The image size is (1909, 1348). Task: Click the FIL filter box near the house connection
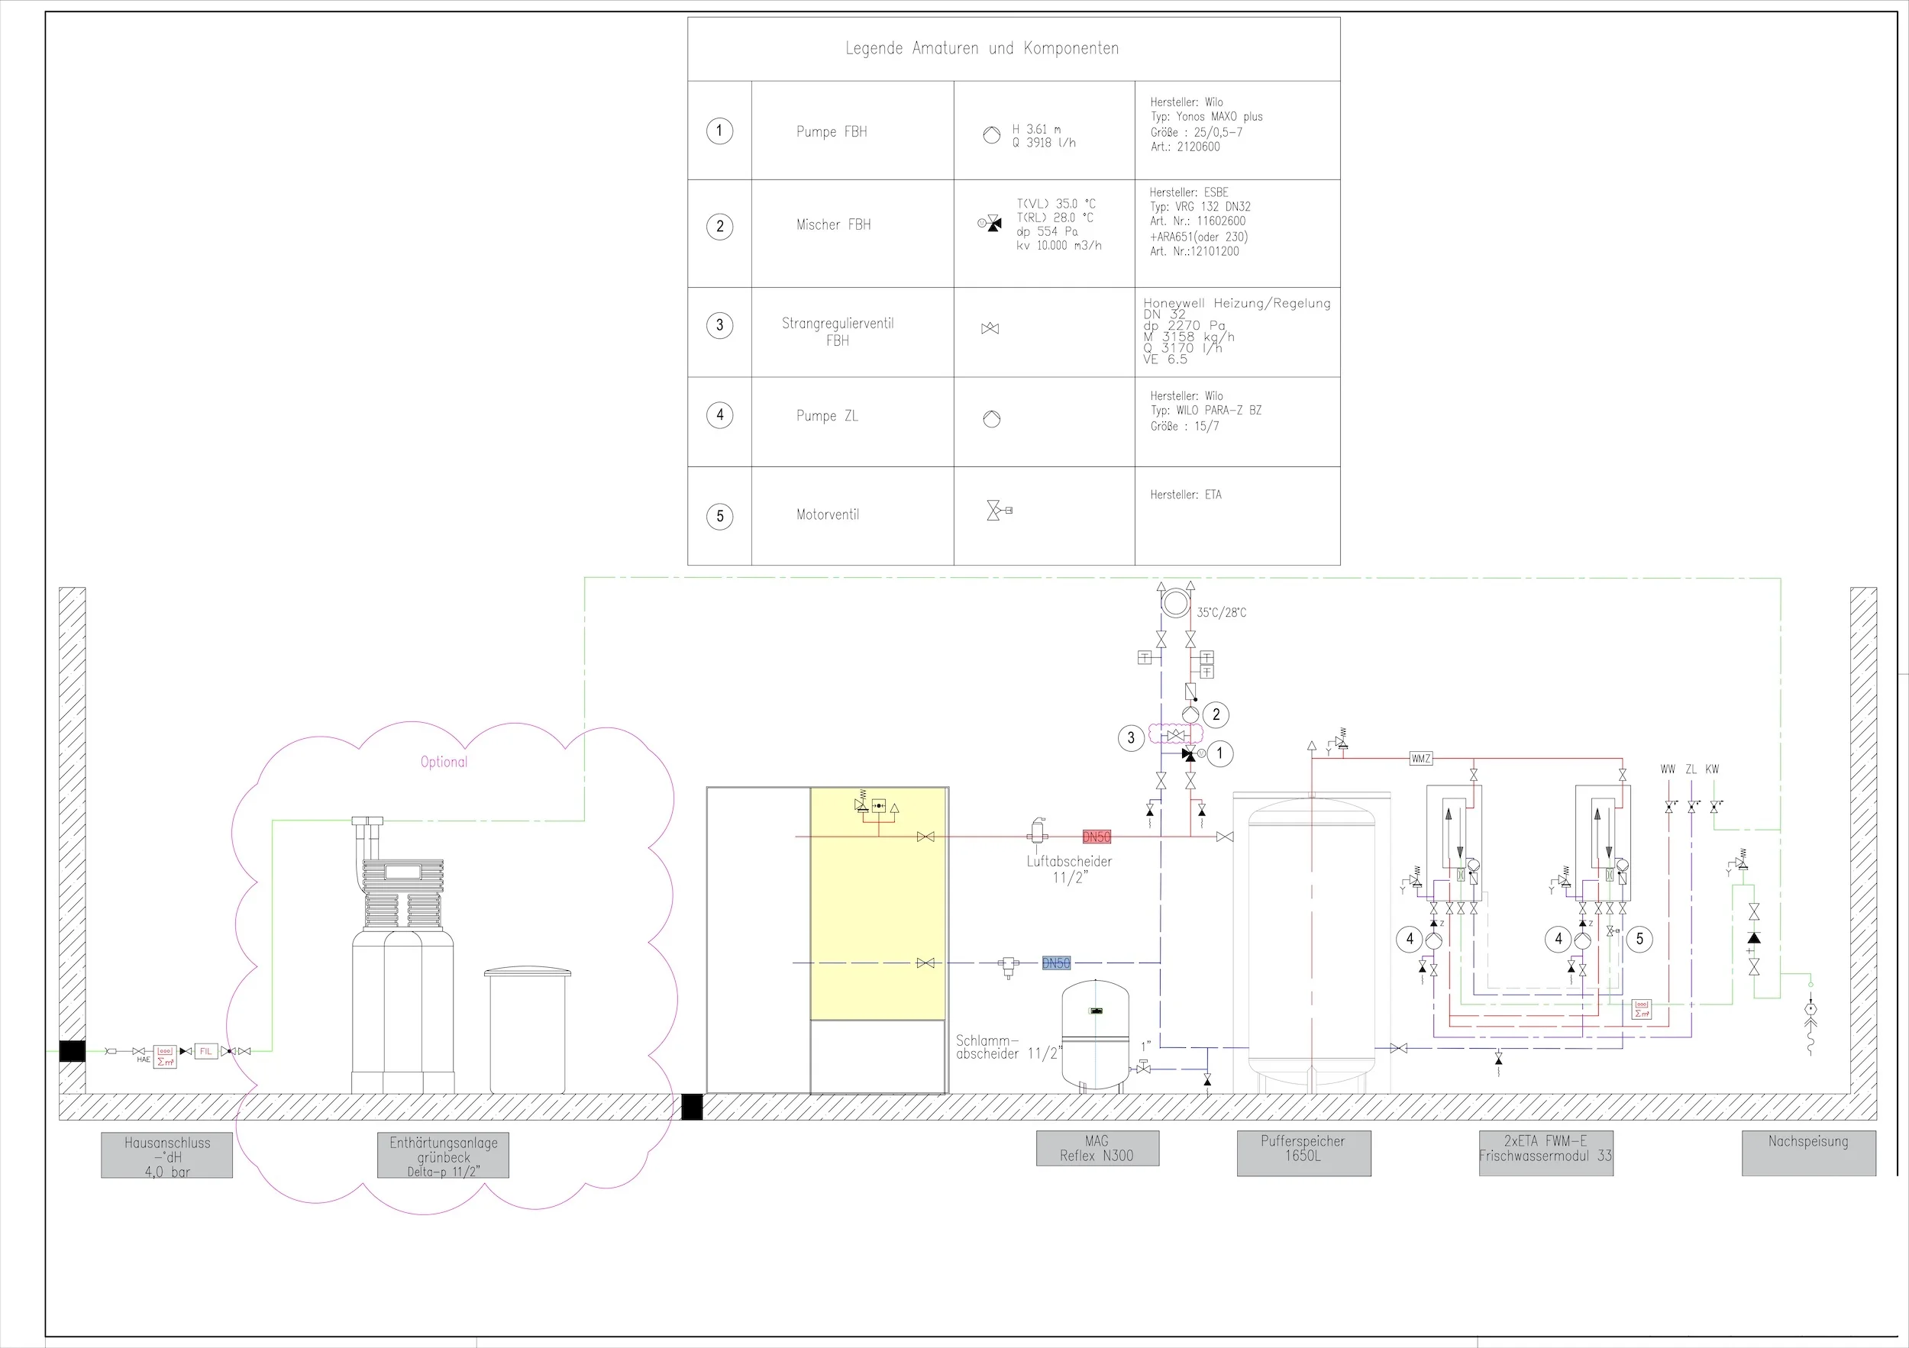click(x=205, y=1051)
